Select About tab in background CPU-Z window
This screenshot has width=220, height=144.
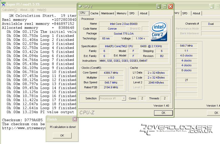point(196,13)
